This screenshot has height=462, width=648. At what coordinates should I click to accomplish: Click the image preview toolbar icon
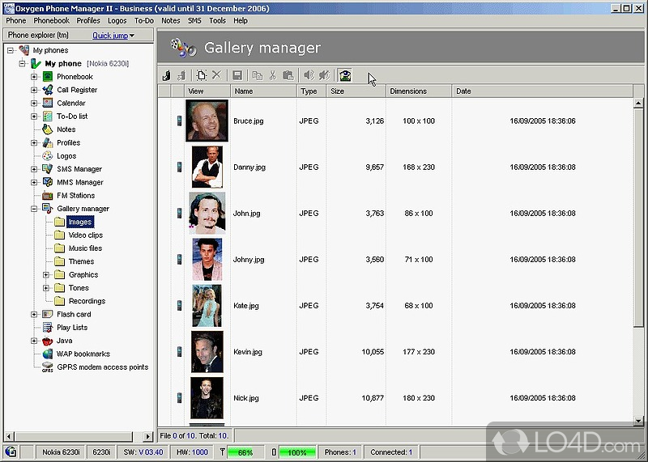[x=345, y=75]
